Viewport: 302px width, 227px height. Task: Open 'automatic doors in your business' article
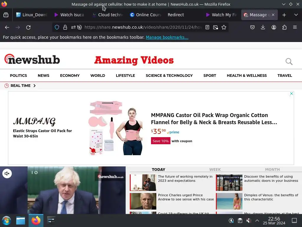[271, 179]
